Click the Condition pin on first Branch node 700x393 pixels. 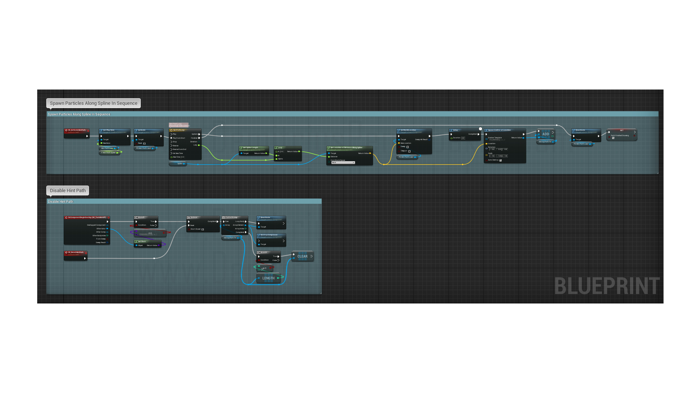click(x=136, y=225)
